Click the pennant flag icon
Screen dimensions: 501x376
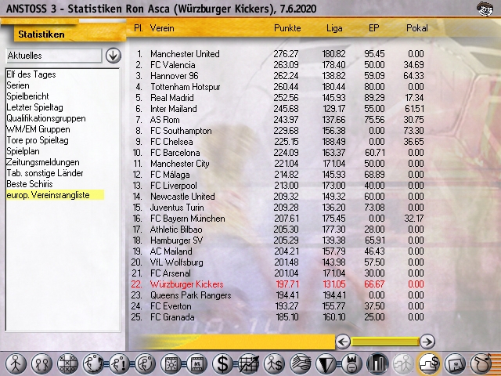click(326, 363)
